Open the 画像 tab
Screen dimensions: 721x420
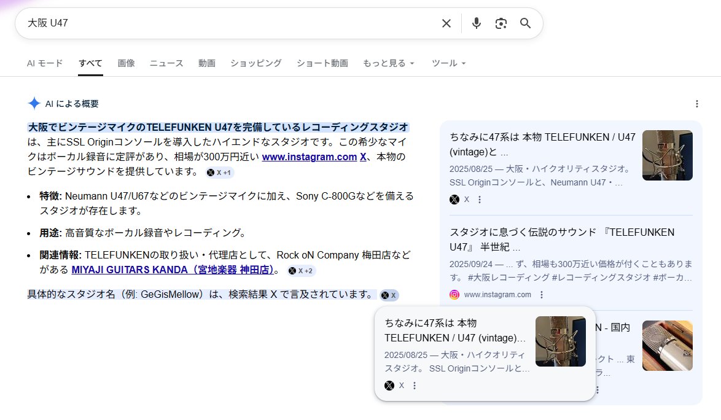pyautogui.click(x=126, y=63)
